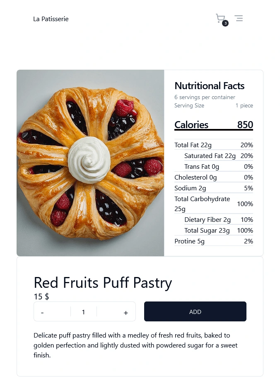Select the Cholesterol 0g row
Screen dimensions: 280x384
coord(213,177)
